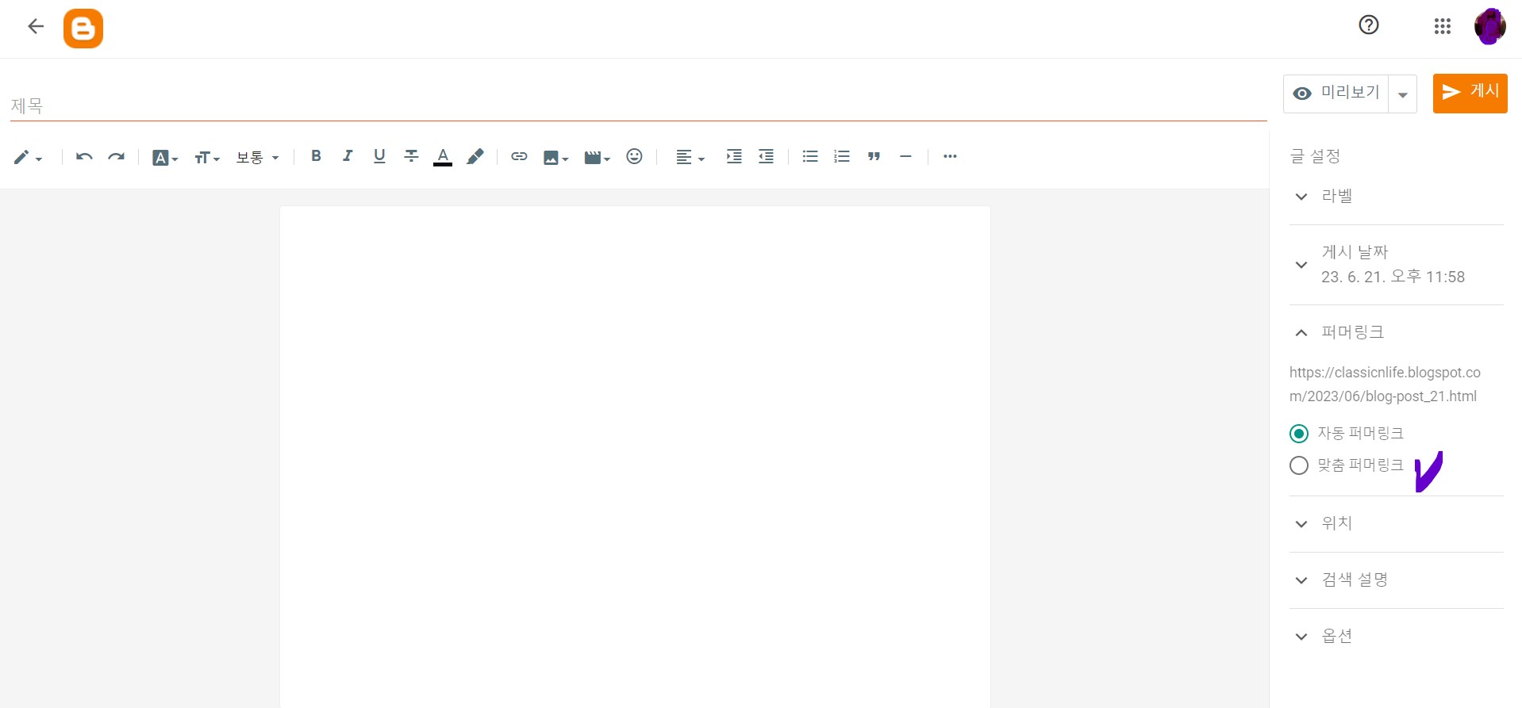Apply blockquote formatting

pos(874,156)
